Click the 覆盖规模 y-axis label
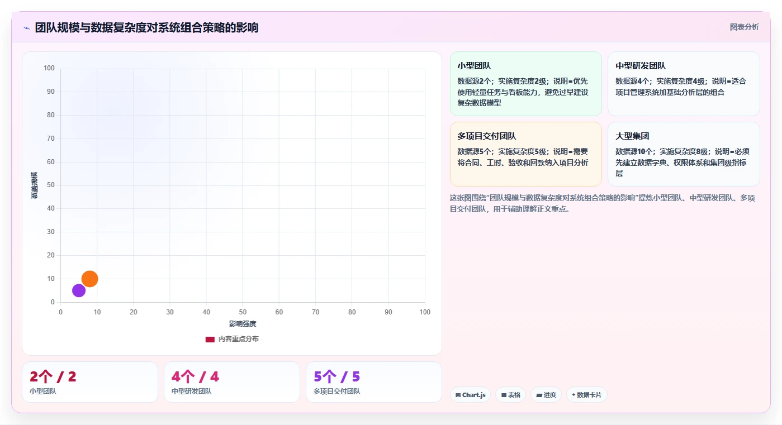This screenshot has height=425, width=782. tap(34, 185)
